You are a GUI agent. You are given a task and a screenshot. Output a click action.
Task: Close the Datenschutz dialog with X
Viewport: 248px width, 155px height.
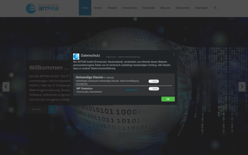tap(174, 55)
